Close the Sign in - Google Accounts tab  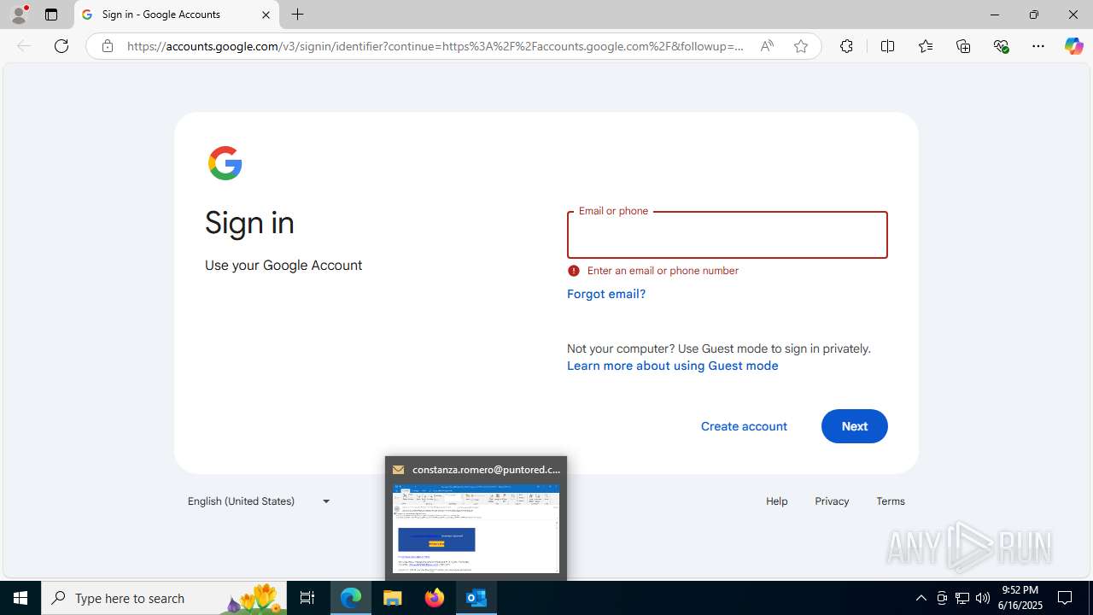(266, 15)
